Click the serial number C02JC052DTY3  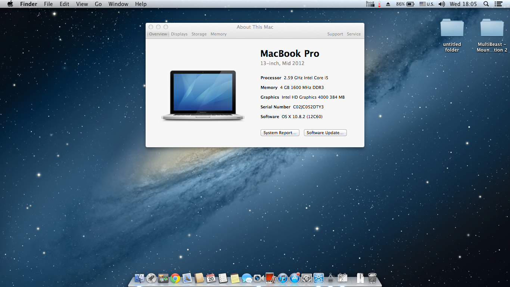click(308, 107)
